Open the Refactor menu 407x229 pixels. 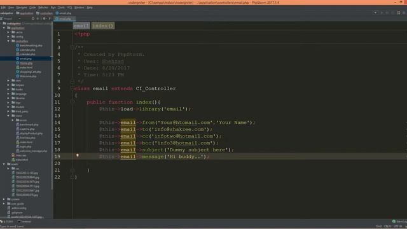click(43, 8)
